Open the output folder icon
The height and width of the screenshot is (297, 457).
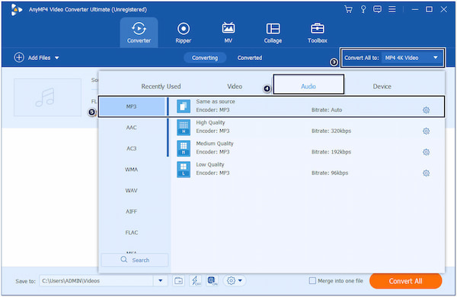click(x=178, y=281)
